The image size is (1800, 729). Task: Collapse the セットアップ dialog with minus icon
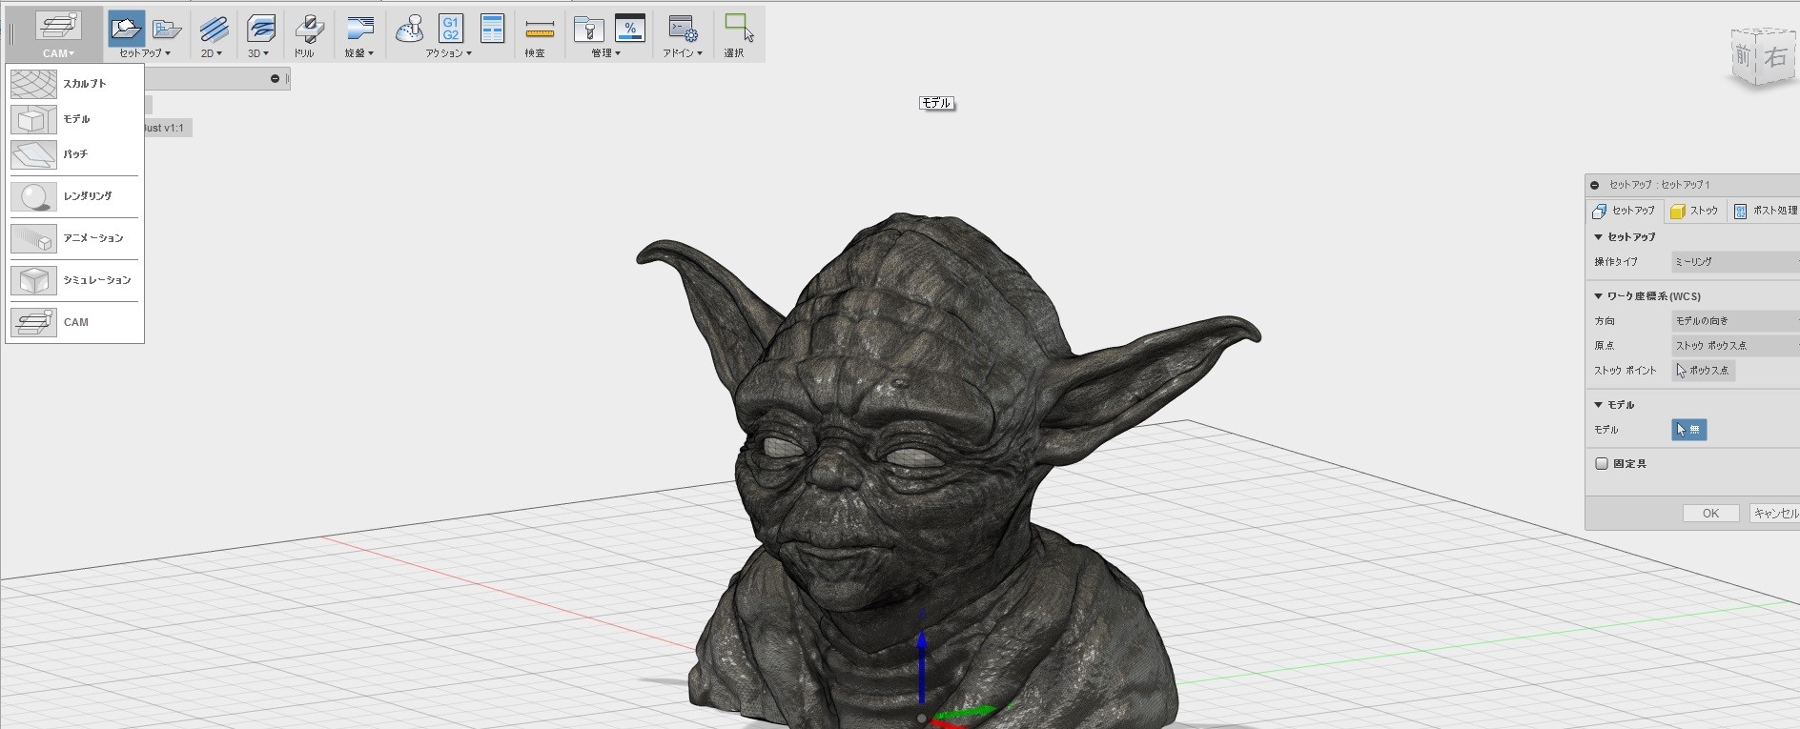click(1595, 185)
